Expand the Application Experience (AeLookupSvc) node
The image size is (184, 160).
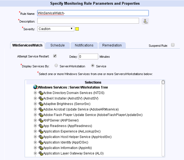point(35,131)
